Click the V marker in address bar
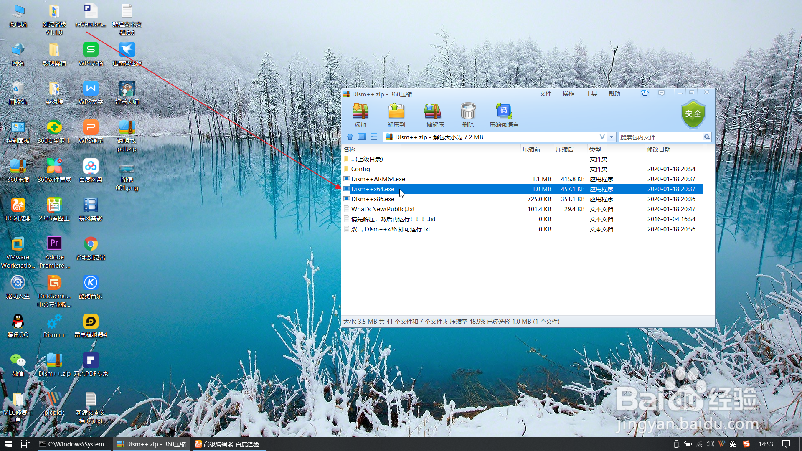Image resolution: width=802 pixels, height=451 pixels. [602, 137]
